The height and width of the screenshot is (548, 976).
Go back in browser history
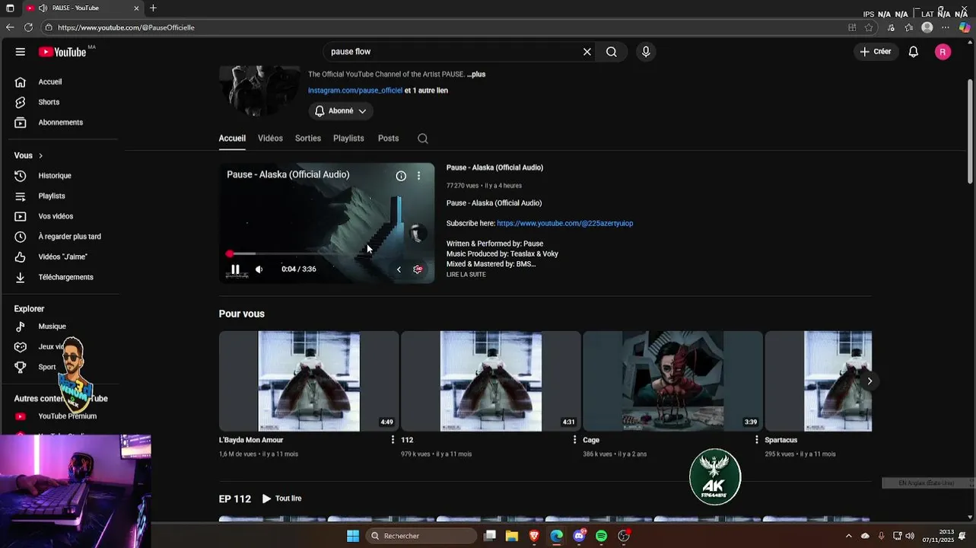tap(10, 27)
